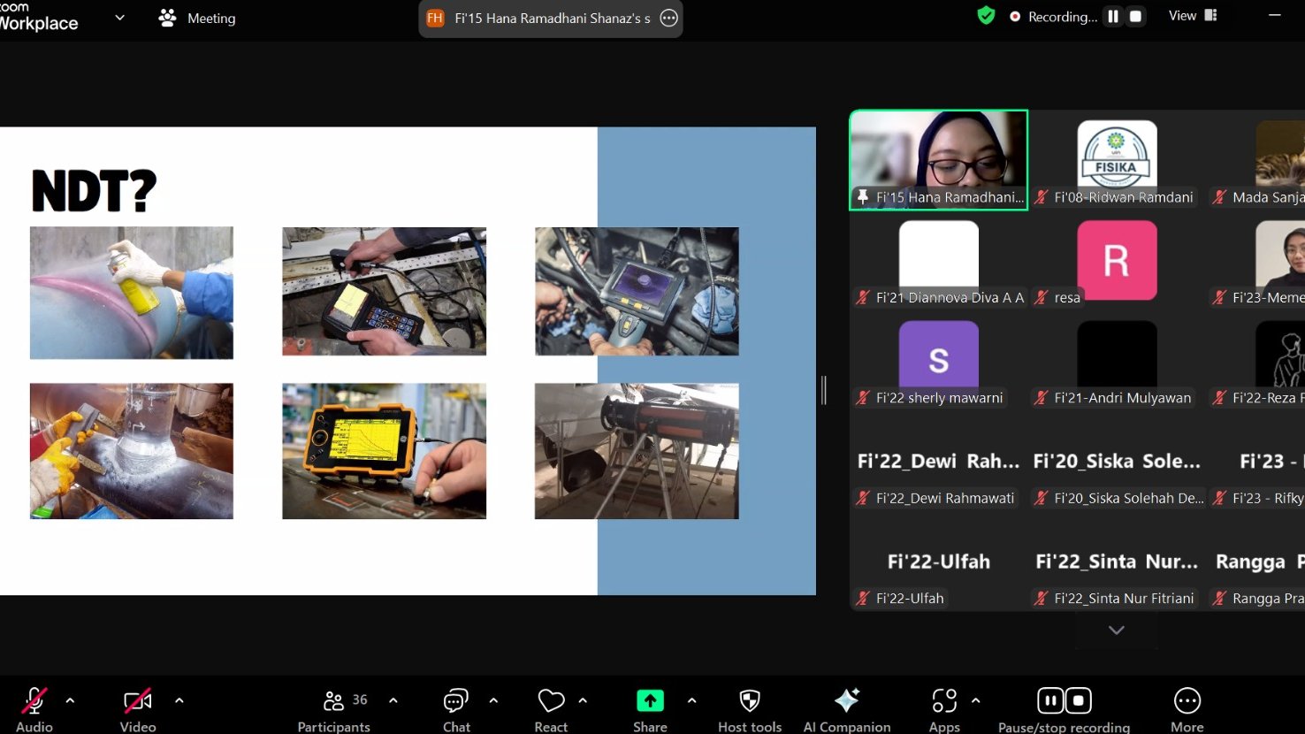Show more participants with the down chevron
The height and width of the screenshot is (734, 1305).
pyautogui.click(x=1116, y=631)
